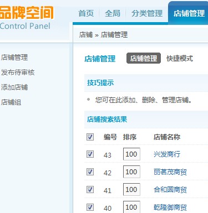Switch to the 全局 tab
The image size is (208, 213).
(113, 13)
